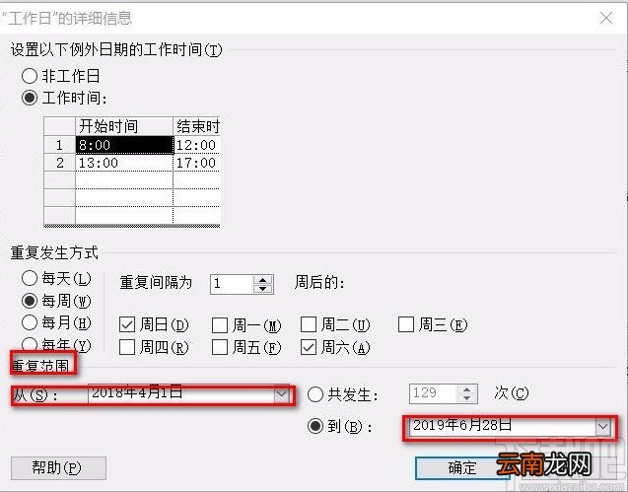Uncheck the 周六(A) checkbox
The height and width of the screenshot is (492, 628).
click(309, 347)
